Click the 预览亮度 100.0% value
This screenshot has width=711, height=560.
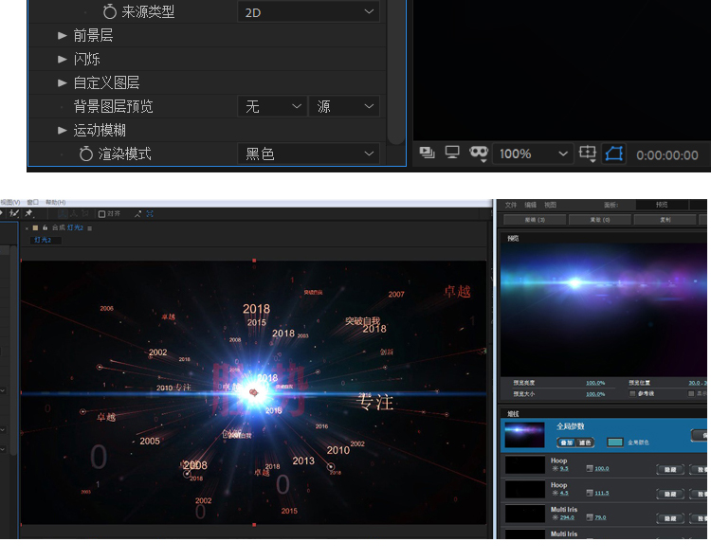click(595, 383)
